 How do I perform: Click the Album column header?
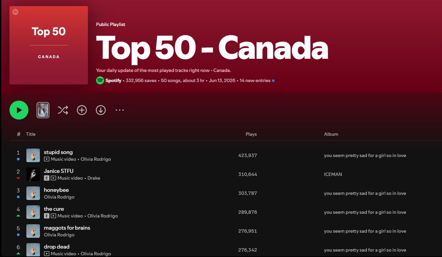pos(331,134)
